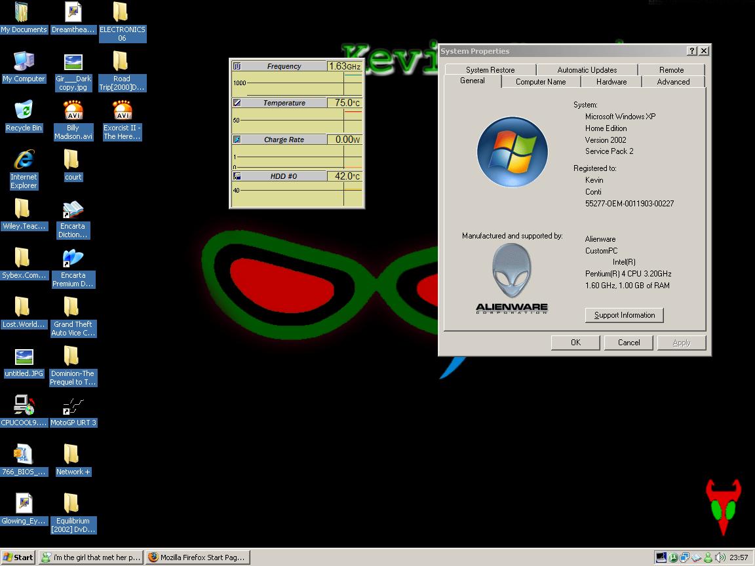Click the laptop monitor tray icon
Image resolution: width=755 pixels, height=566 pixels.
(661, 557)
